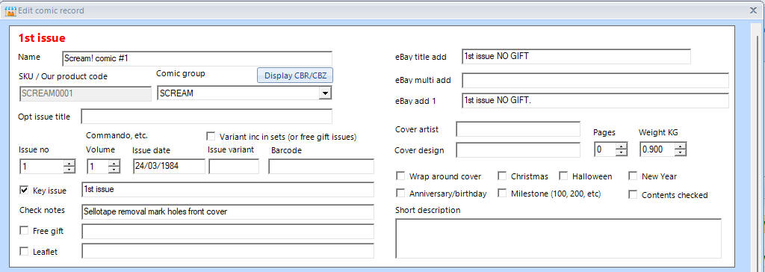The image size is (765, 272).
Task: Enable the Anniversary/birthday checkbox
Action: [x=400, y=193]
